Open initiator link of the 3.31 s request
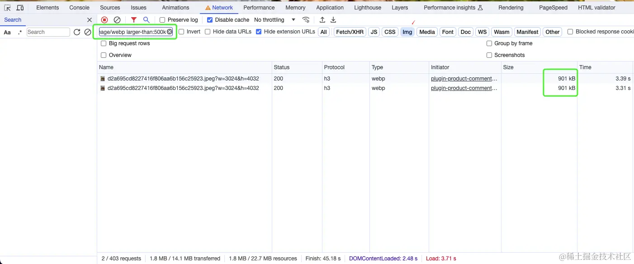This screenshot has height=264, width=634. [x=464, y=88]
